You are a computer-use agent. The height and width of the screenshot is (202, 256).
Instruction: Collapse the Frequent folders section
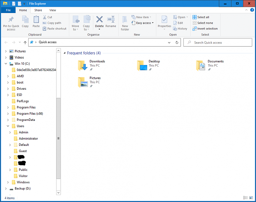65,53
